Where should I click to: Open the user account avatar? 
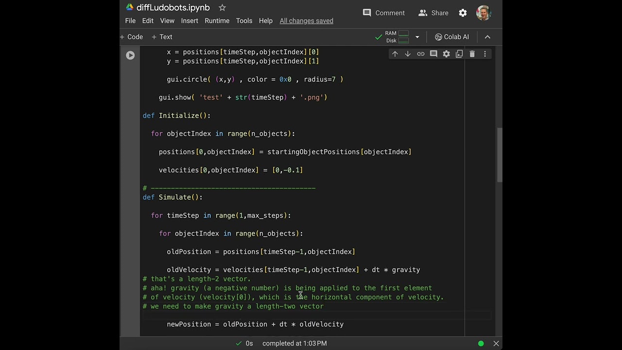[x=484, y=13]
